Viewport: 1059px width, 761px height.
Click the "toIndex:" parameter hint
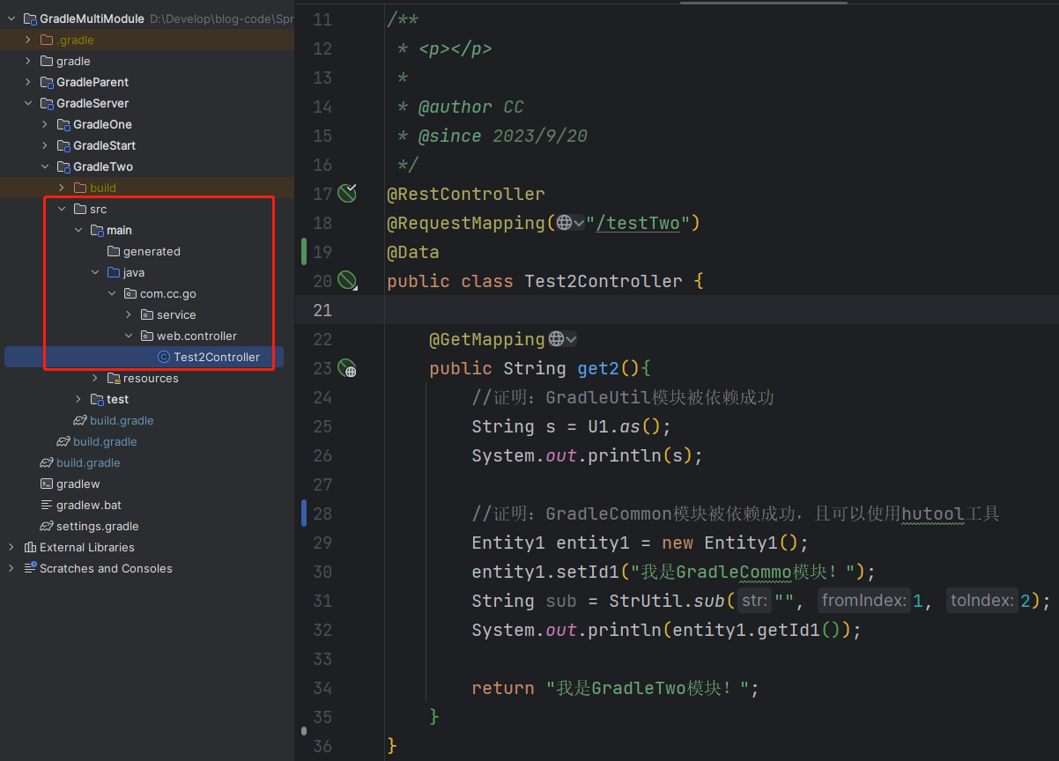[x=982, y=601]
